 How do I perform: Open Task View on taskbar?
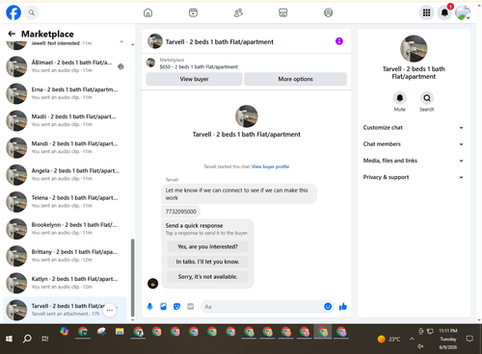(x=45, y=339)
